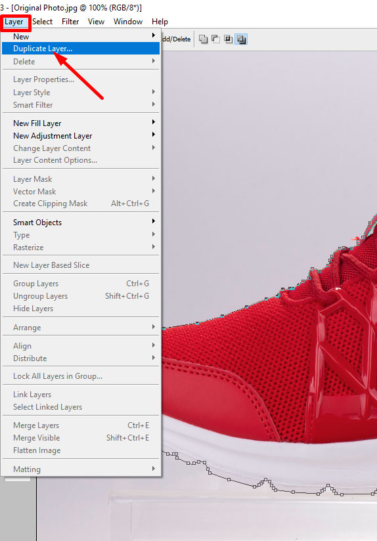Expand the Layer Mask submenu
This screenshot has width=377, height=541.
pos(81,179)
